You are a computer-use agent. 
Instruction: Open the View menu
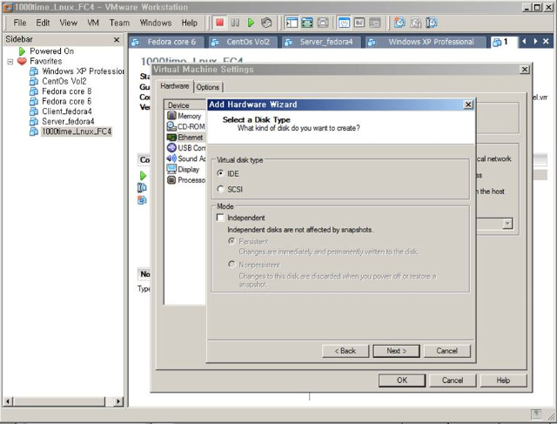pyautogui.click(x=69, y=23)
